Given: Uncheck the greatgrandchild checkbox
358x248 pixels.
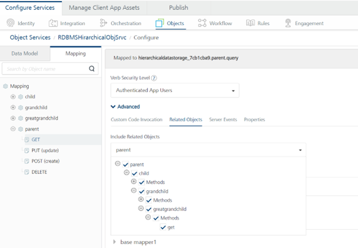Looking at the screenshot, I should pos(149,209).
